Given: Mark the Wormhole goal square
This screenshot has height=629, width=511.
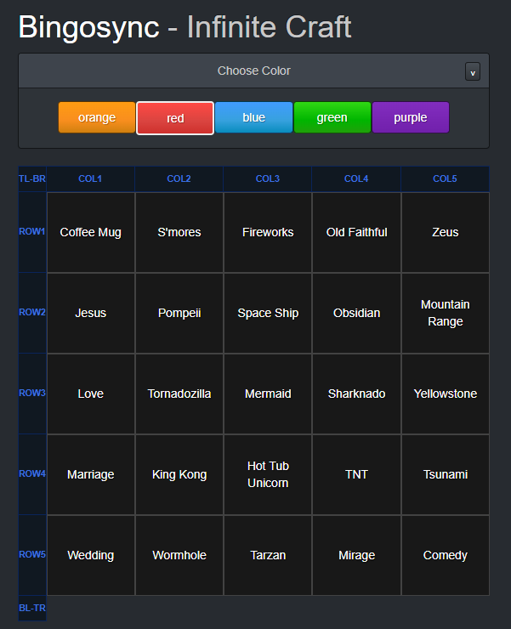Looking at the screenshot, I should (179, 555).
